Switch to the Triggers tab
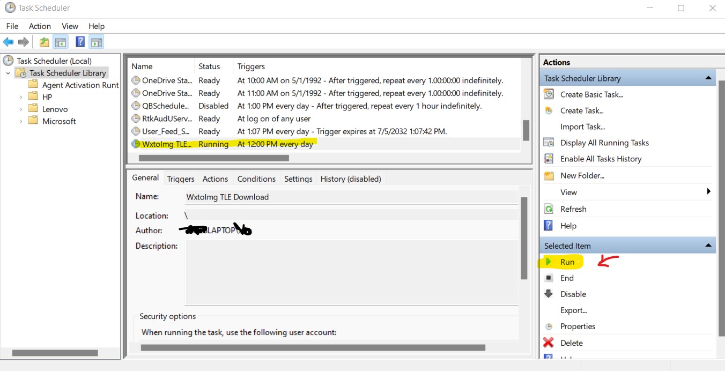Viewport: 725px width, 371px height. [180, 179]
